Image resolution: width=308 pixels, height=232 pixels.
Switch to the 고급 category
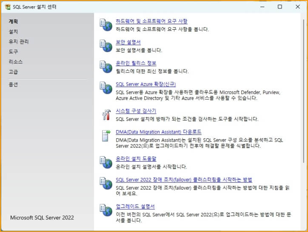coord(13,72)
